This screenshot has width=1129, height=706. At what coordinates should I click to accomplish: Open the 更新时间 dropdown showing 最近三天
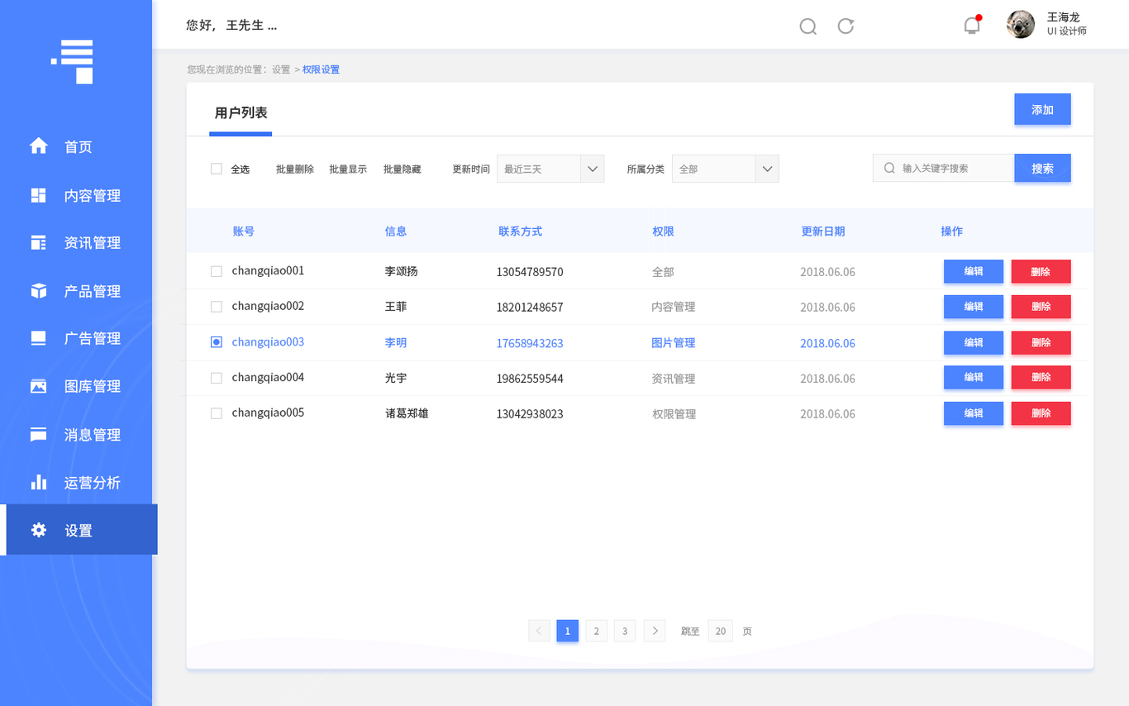point(550,169)
